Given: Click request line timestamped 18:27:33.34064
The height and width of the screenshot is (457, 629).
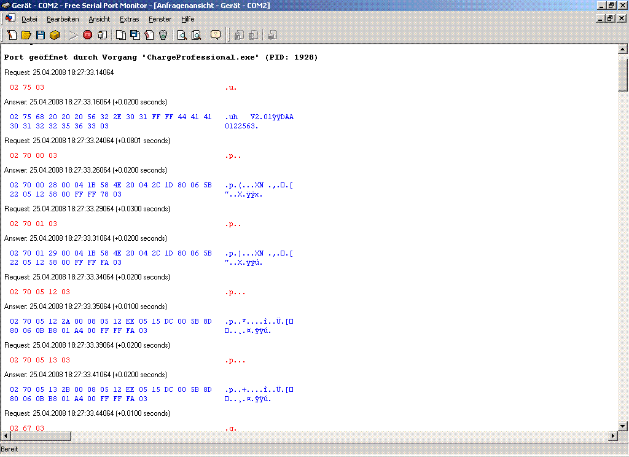Looking at the screenshot, I should point(87,277).
